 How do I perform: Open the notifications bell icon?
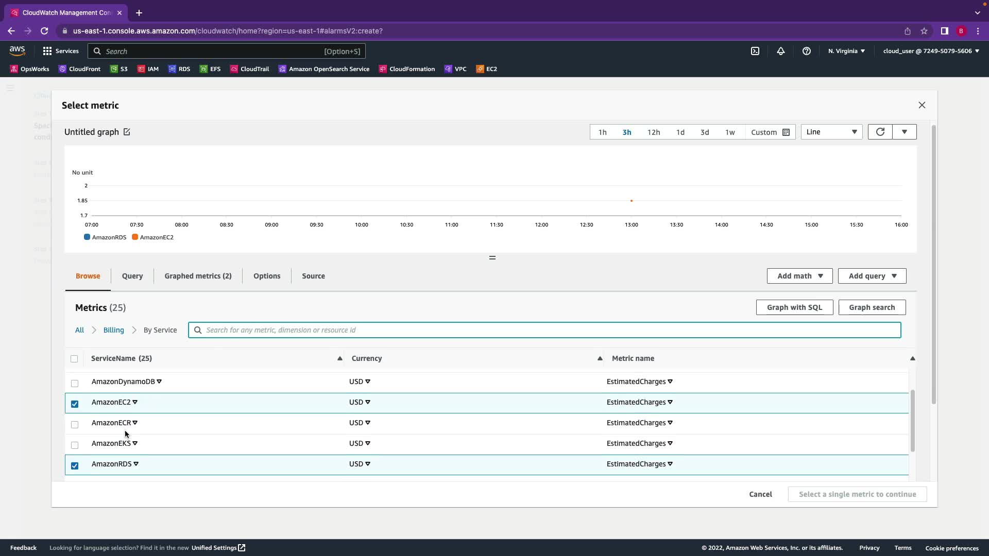[x=780, y=51]
